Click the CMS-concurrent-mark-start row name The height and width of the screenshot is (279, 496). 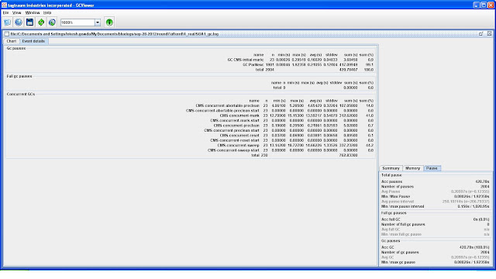coord(235,121)
